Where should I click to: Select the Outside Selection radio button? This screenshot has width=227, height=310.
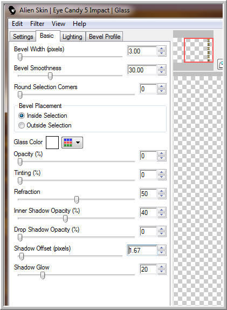tap(22, 125)
